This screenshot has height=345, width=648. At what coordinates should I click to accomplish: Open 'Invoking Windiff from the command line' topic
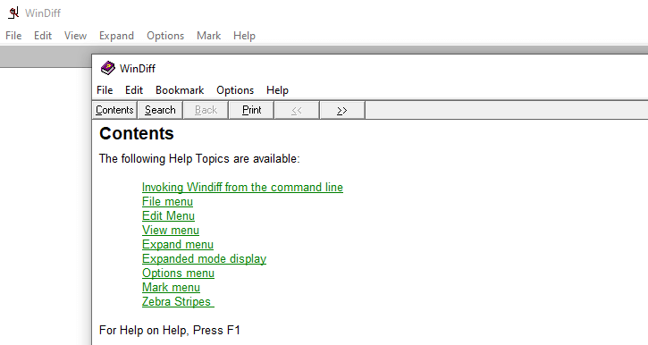(242, 187)
